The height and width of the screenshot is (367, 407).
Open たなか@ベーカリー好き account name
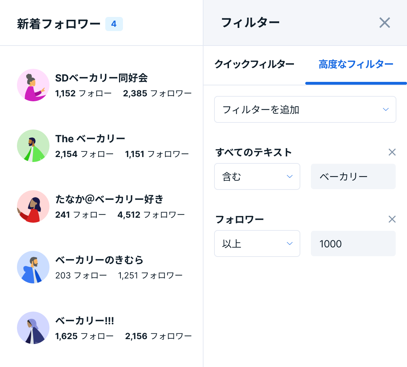[x=109, y=199]
